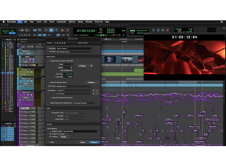The width and height of the screenshot is (226, 166).
Task: Enable Spot edit mode
Action: click(x=12, y=31)
